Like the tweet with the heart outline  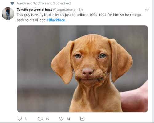(61, 119)
